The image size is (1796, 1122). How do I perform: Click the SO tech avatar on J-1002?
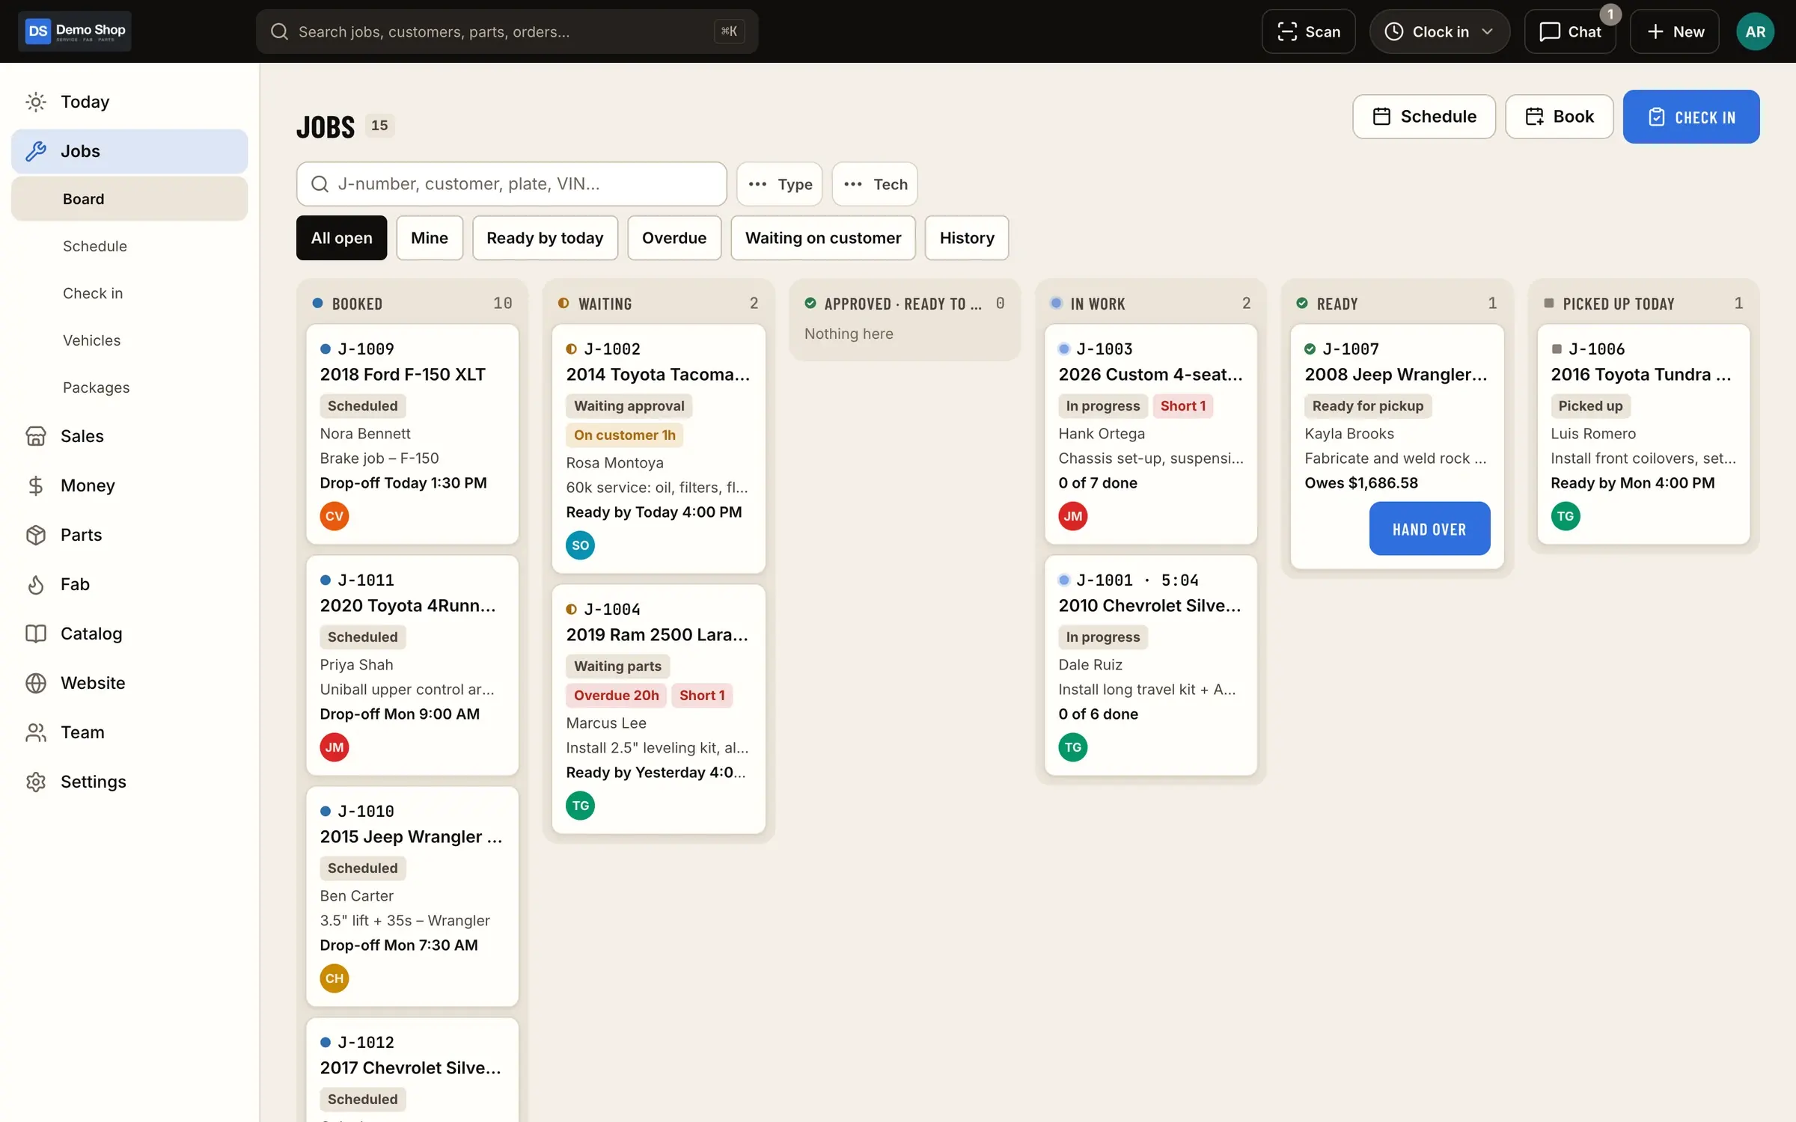tap(581, 545)
